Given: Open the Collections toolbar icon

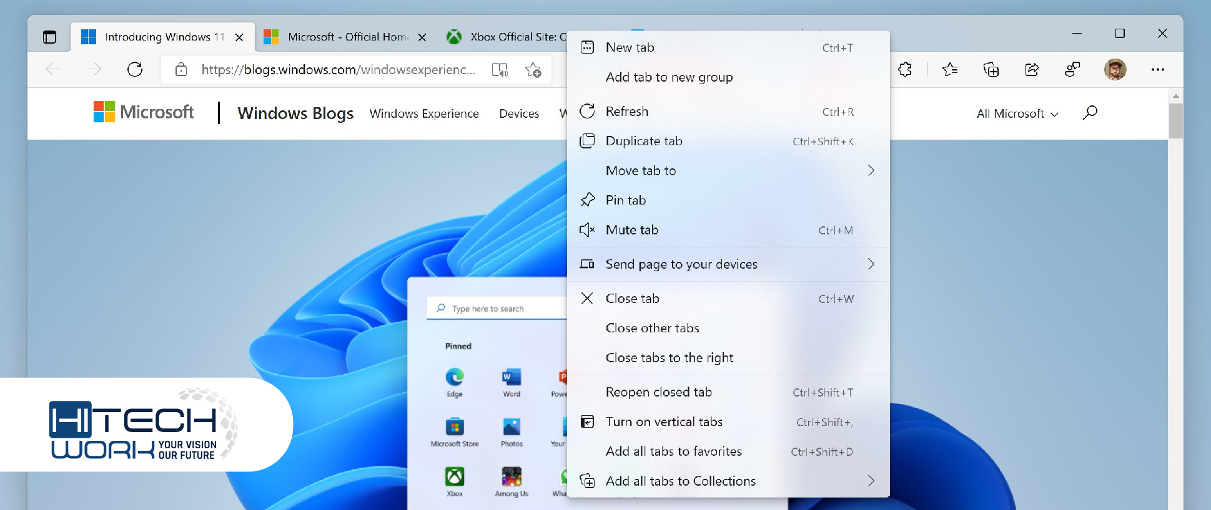Looking at the screenshot, I should pyautogui.click(x=991, y=69).
